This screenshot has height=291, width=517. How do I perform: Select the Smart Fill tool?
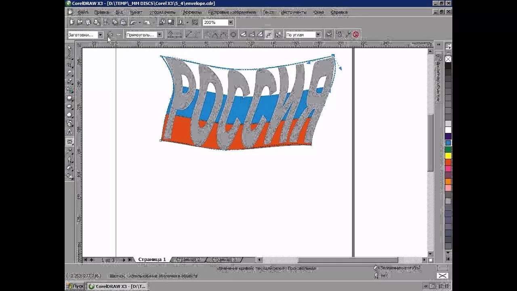click(x=69, y=90)
